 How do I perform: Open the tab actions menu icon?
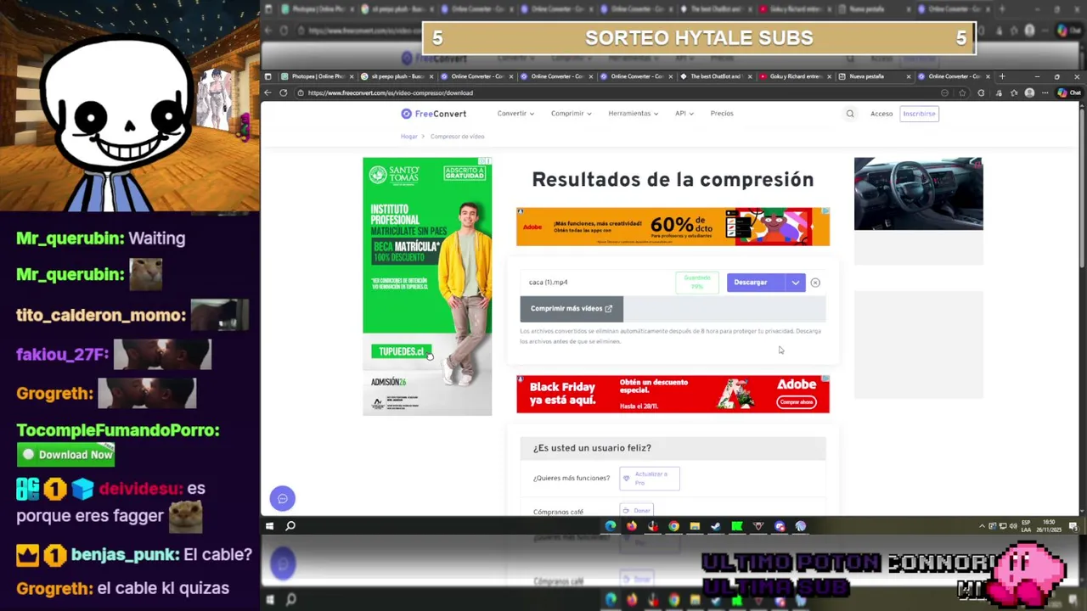pos(268,76)
